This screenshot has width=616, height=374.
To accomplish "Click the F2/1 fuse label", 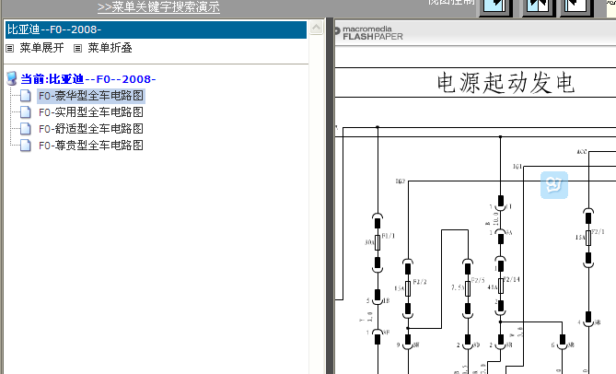I will (598, 232).
